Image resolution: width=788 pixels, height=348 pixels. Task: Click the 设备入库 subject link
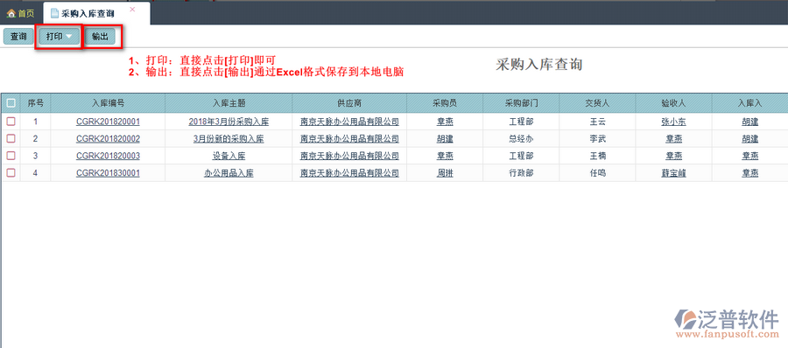229,156
